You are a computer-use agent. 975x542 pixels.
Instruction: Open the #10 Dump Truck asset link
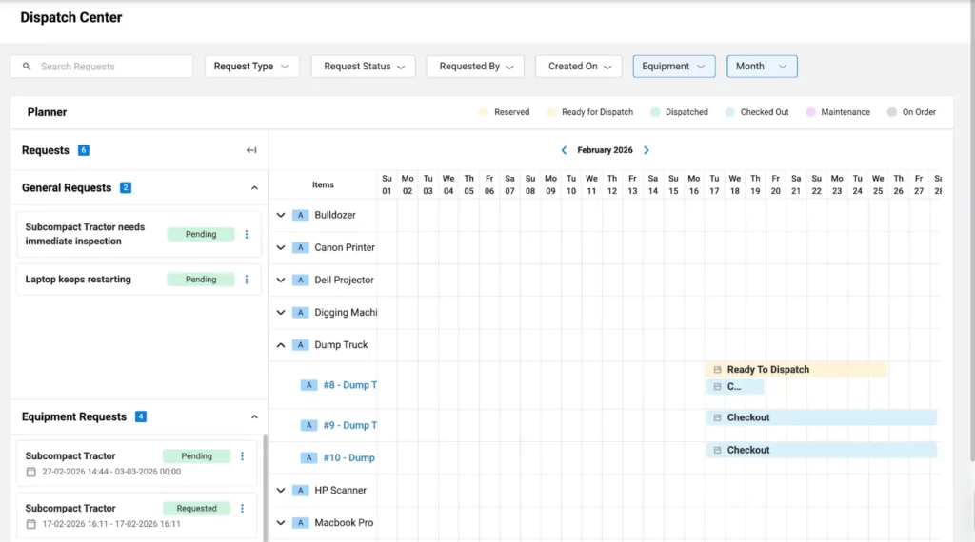click(x=348, y=457)
